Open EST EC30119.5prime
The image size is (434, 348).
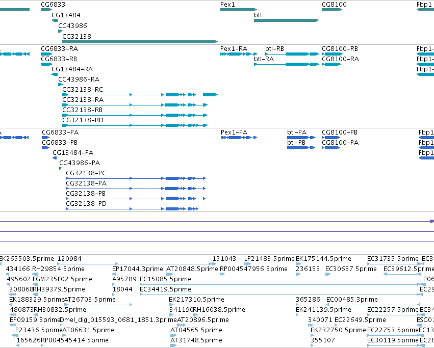pos(393,340)
